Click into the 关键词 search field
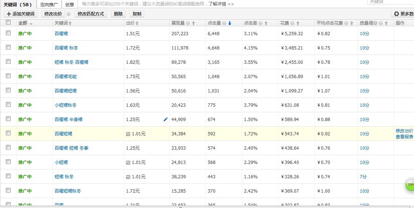The image size is (414, 208). pyautogui.click(x=391, y=2)
